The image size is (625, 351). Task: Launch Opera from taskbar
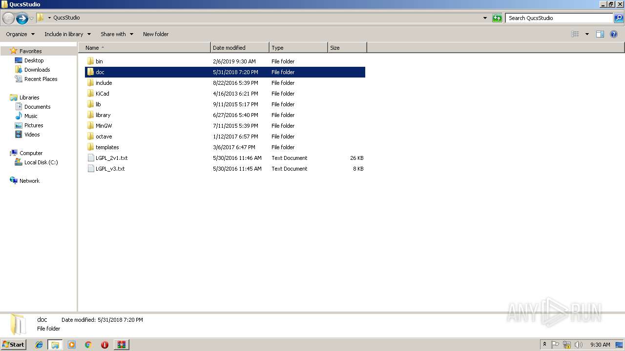coord(104,345)
